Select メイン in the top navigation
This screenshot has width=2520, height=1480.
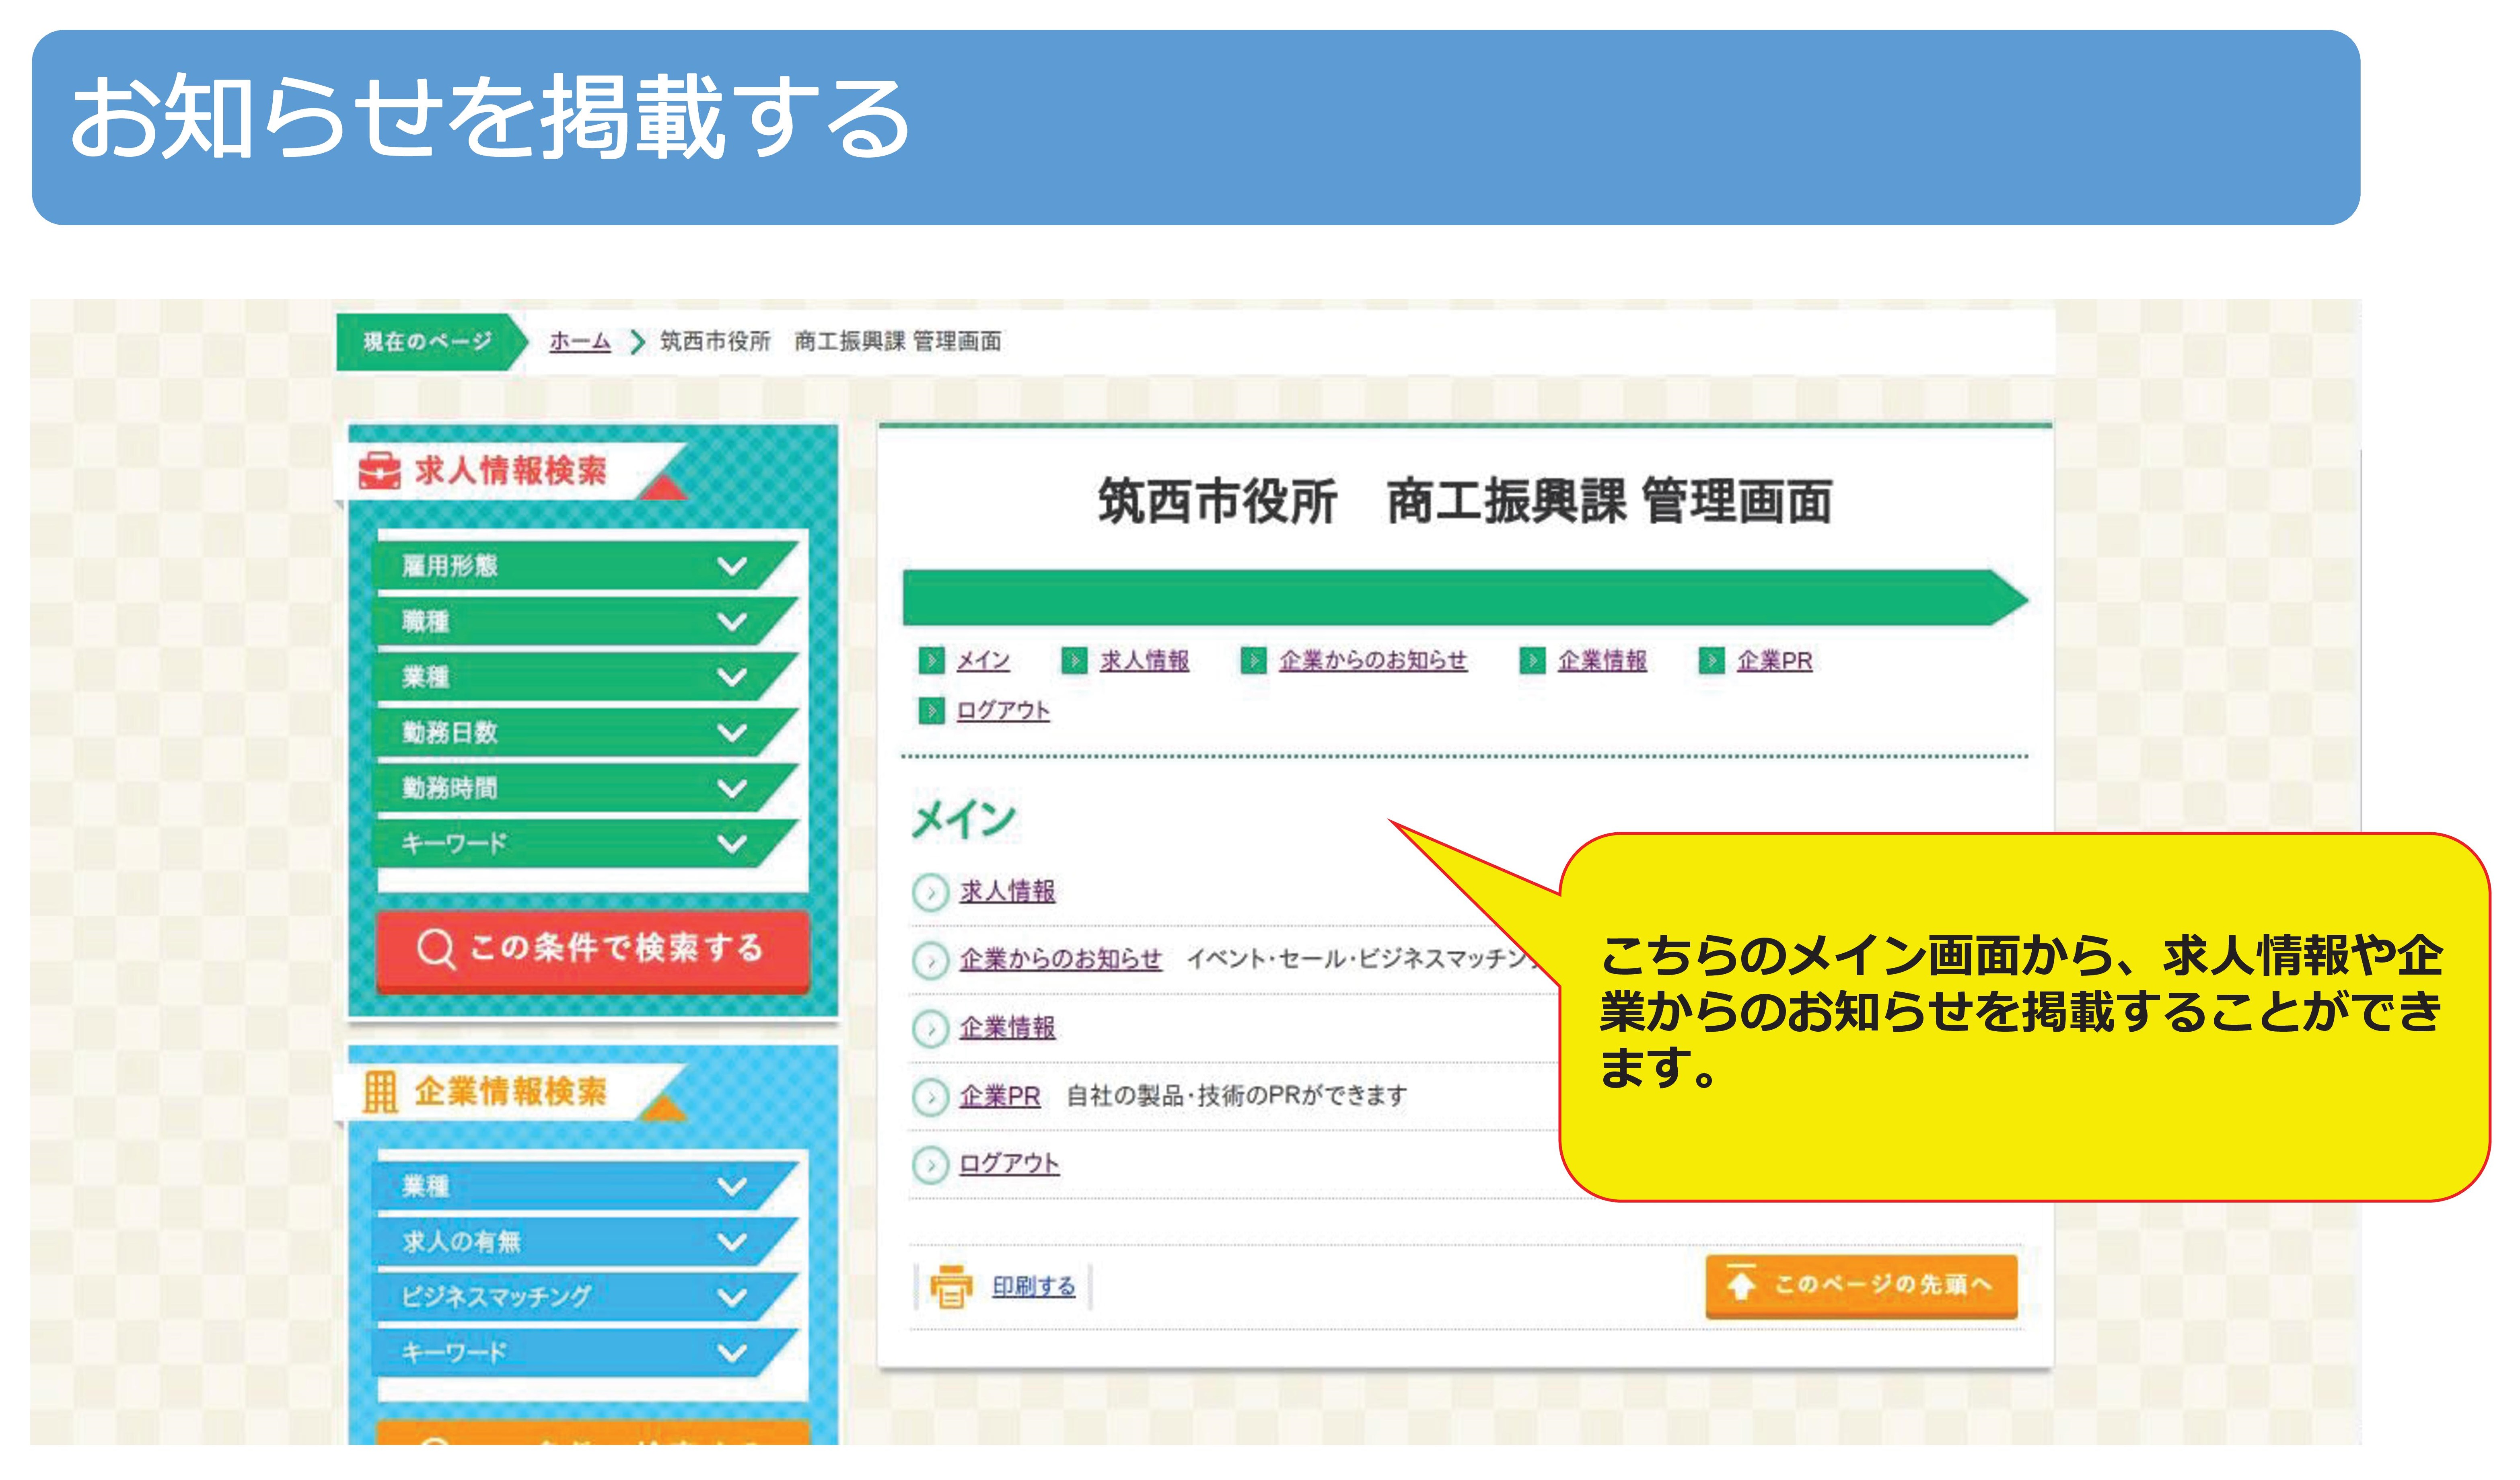(x=983, y=661)
